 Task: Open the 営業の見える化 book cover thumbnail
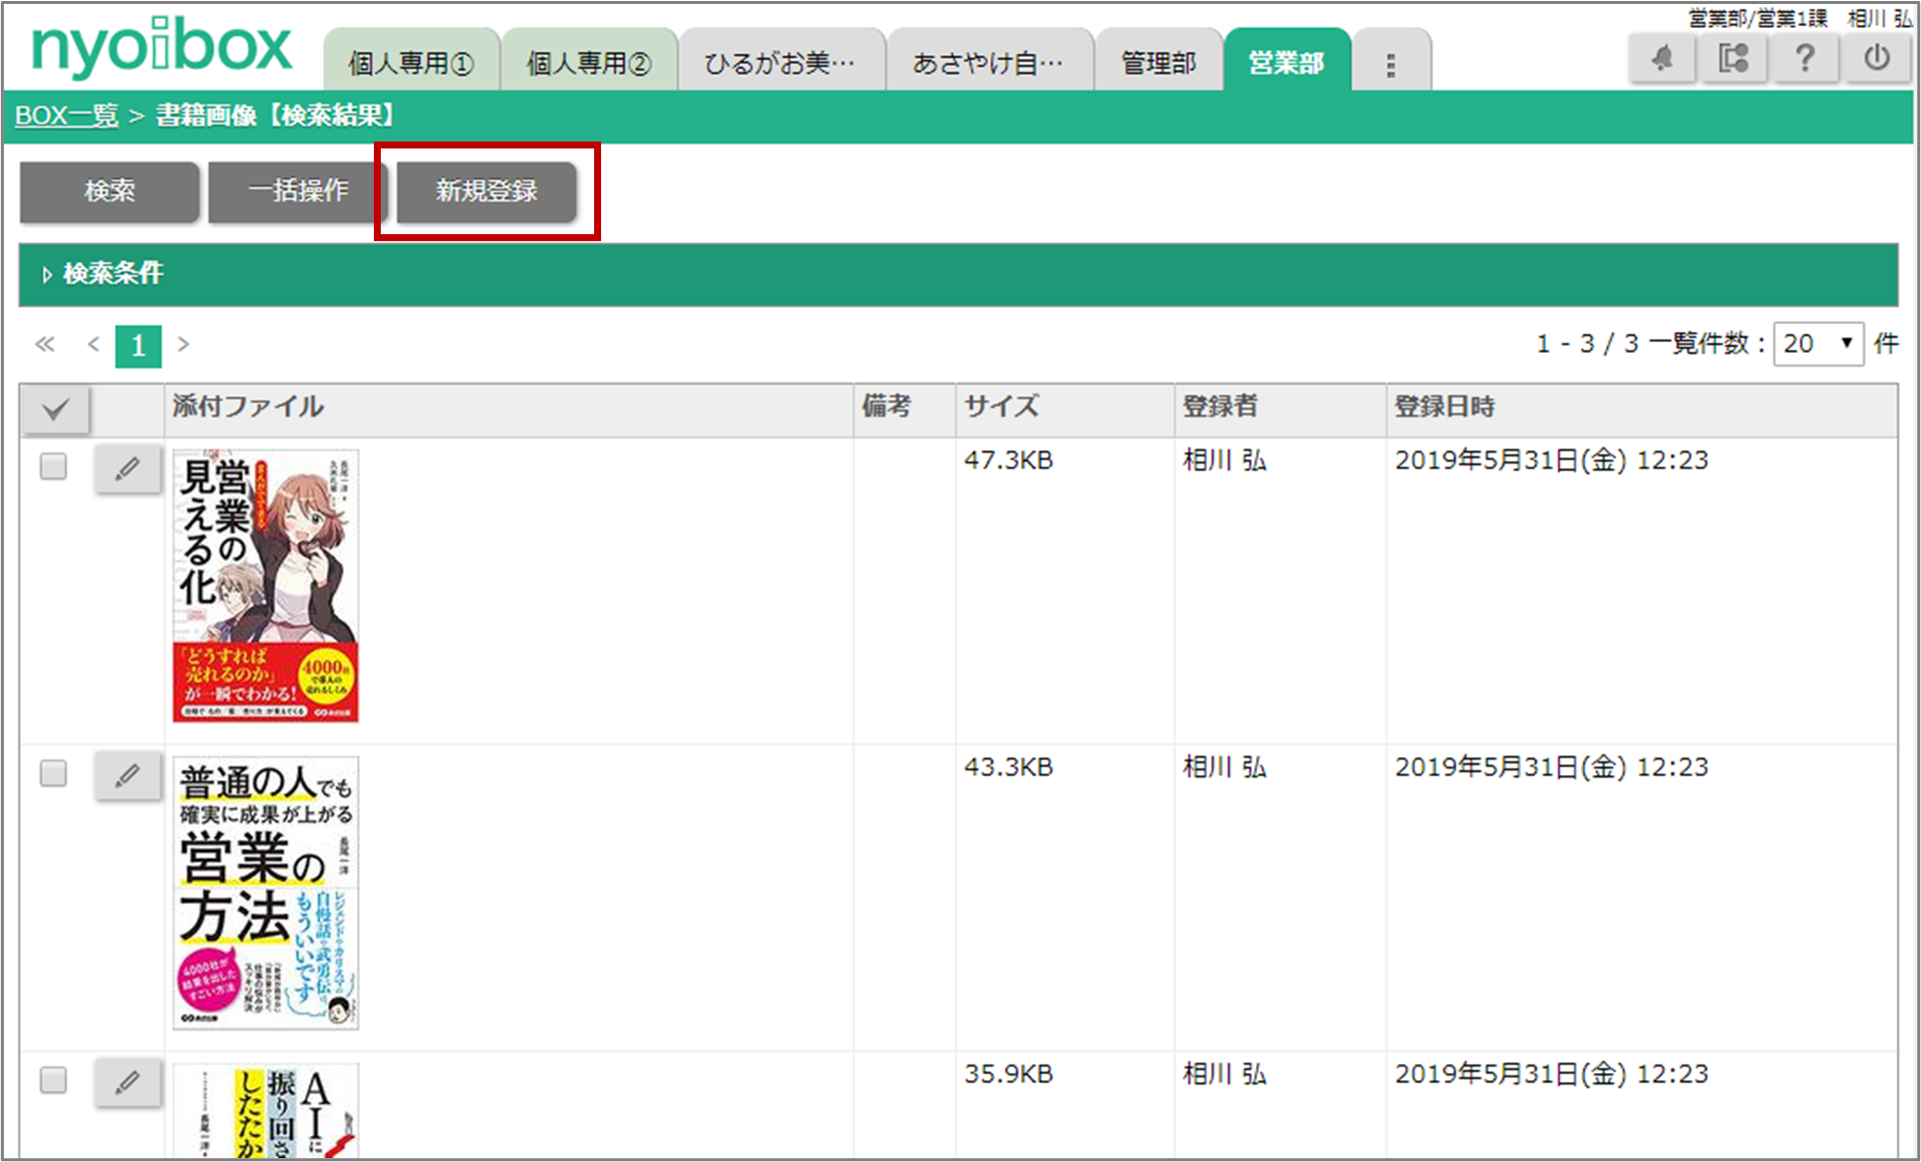click(x=266, y=586)
